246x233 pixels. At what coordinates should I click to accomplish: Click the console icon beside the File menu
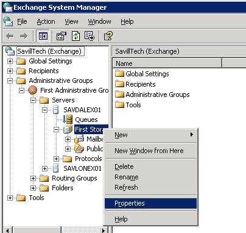8,21
